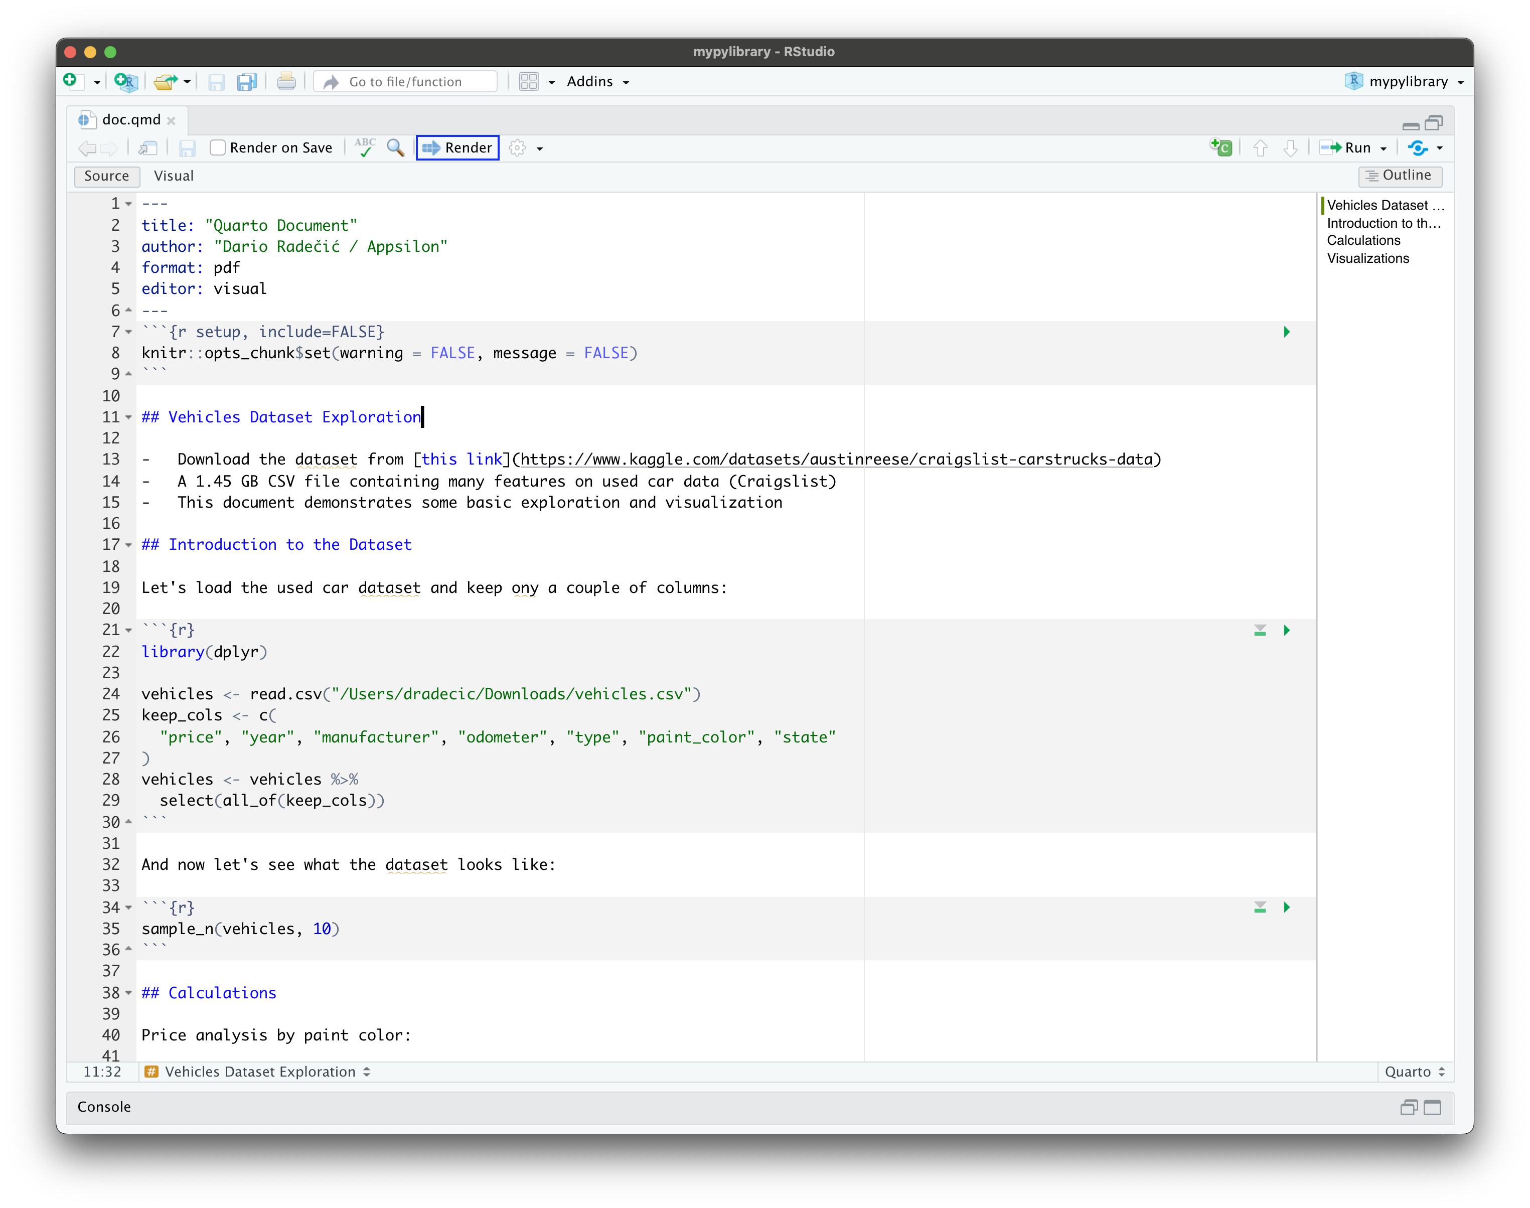Select Calculations outline entry
1530x1208 pixels.
(x=1364, y=240)
